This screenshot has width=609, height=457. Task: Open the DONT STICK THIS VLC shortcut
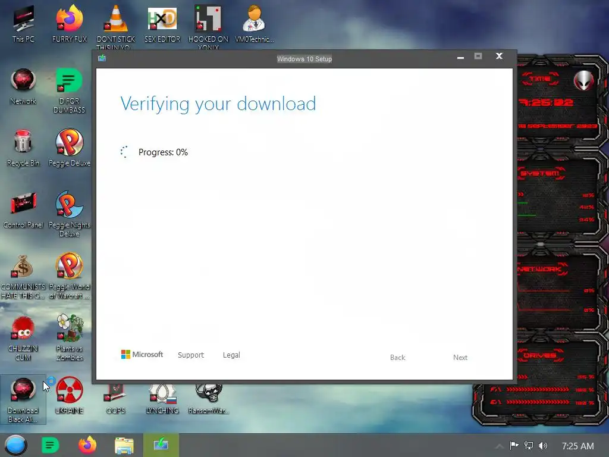pyautogui.click(x=116, y=26)
